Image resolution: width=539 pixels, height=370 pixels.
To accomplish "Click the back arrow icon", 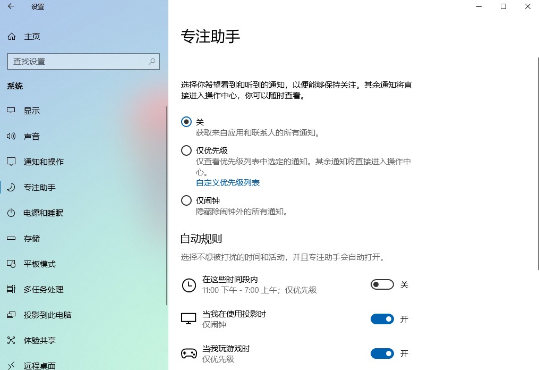I will [11, 7].
